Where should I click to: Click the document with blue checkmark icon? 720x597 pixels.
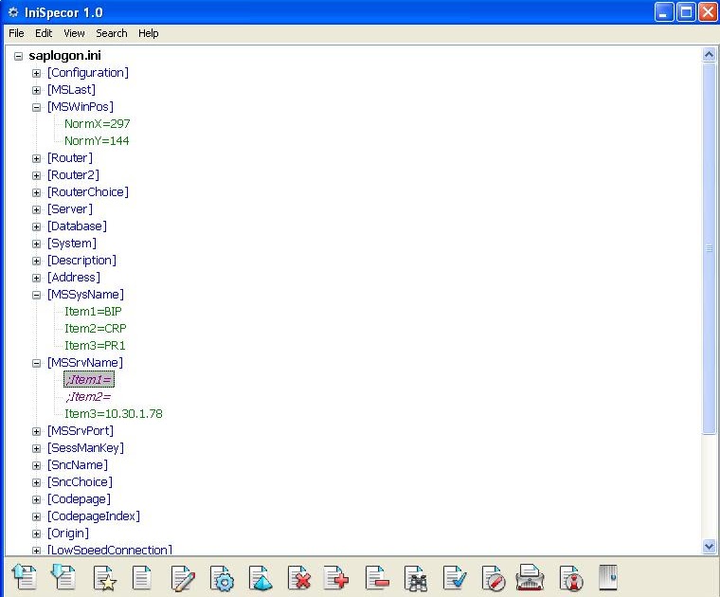(455, 578)
